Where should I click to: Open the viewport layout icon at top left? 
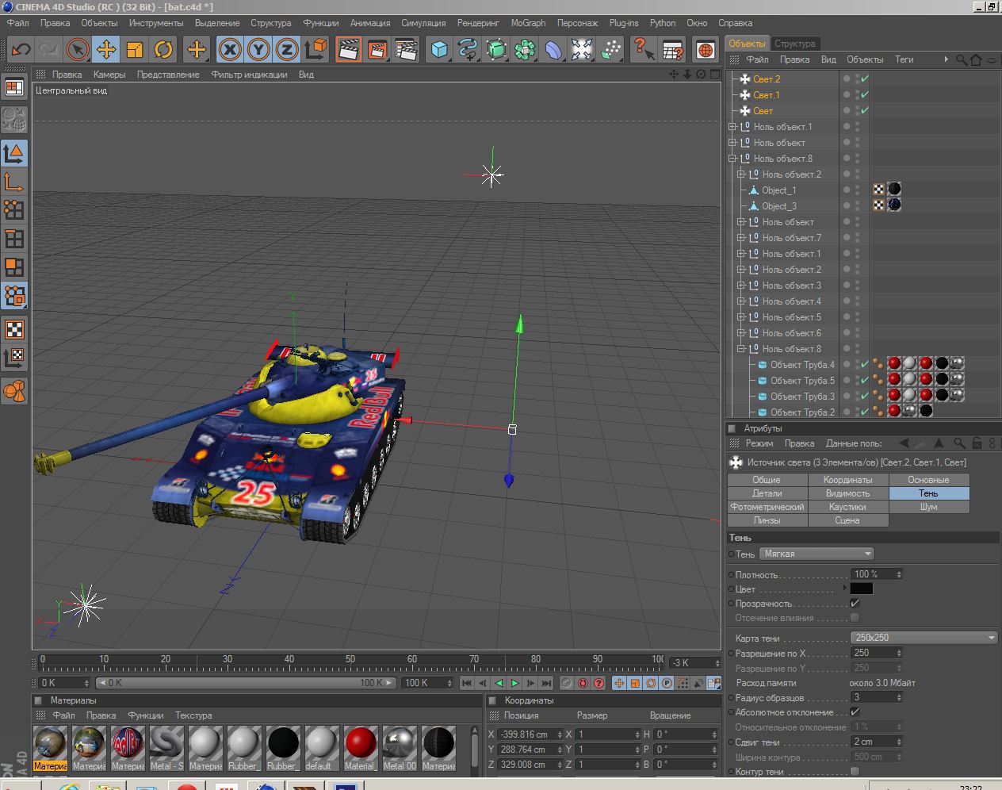[x=14, y=87]
